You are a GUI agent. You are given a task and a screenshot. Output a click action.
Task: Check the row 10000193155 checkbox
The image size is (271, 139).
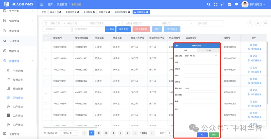[46, 92]
